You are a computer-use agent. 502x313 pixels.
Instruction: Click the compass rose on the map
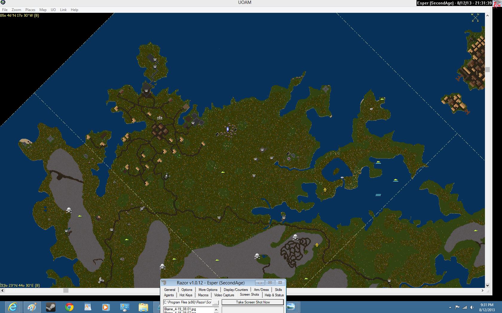(x=475, y=18)
